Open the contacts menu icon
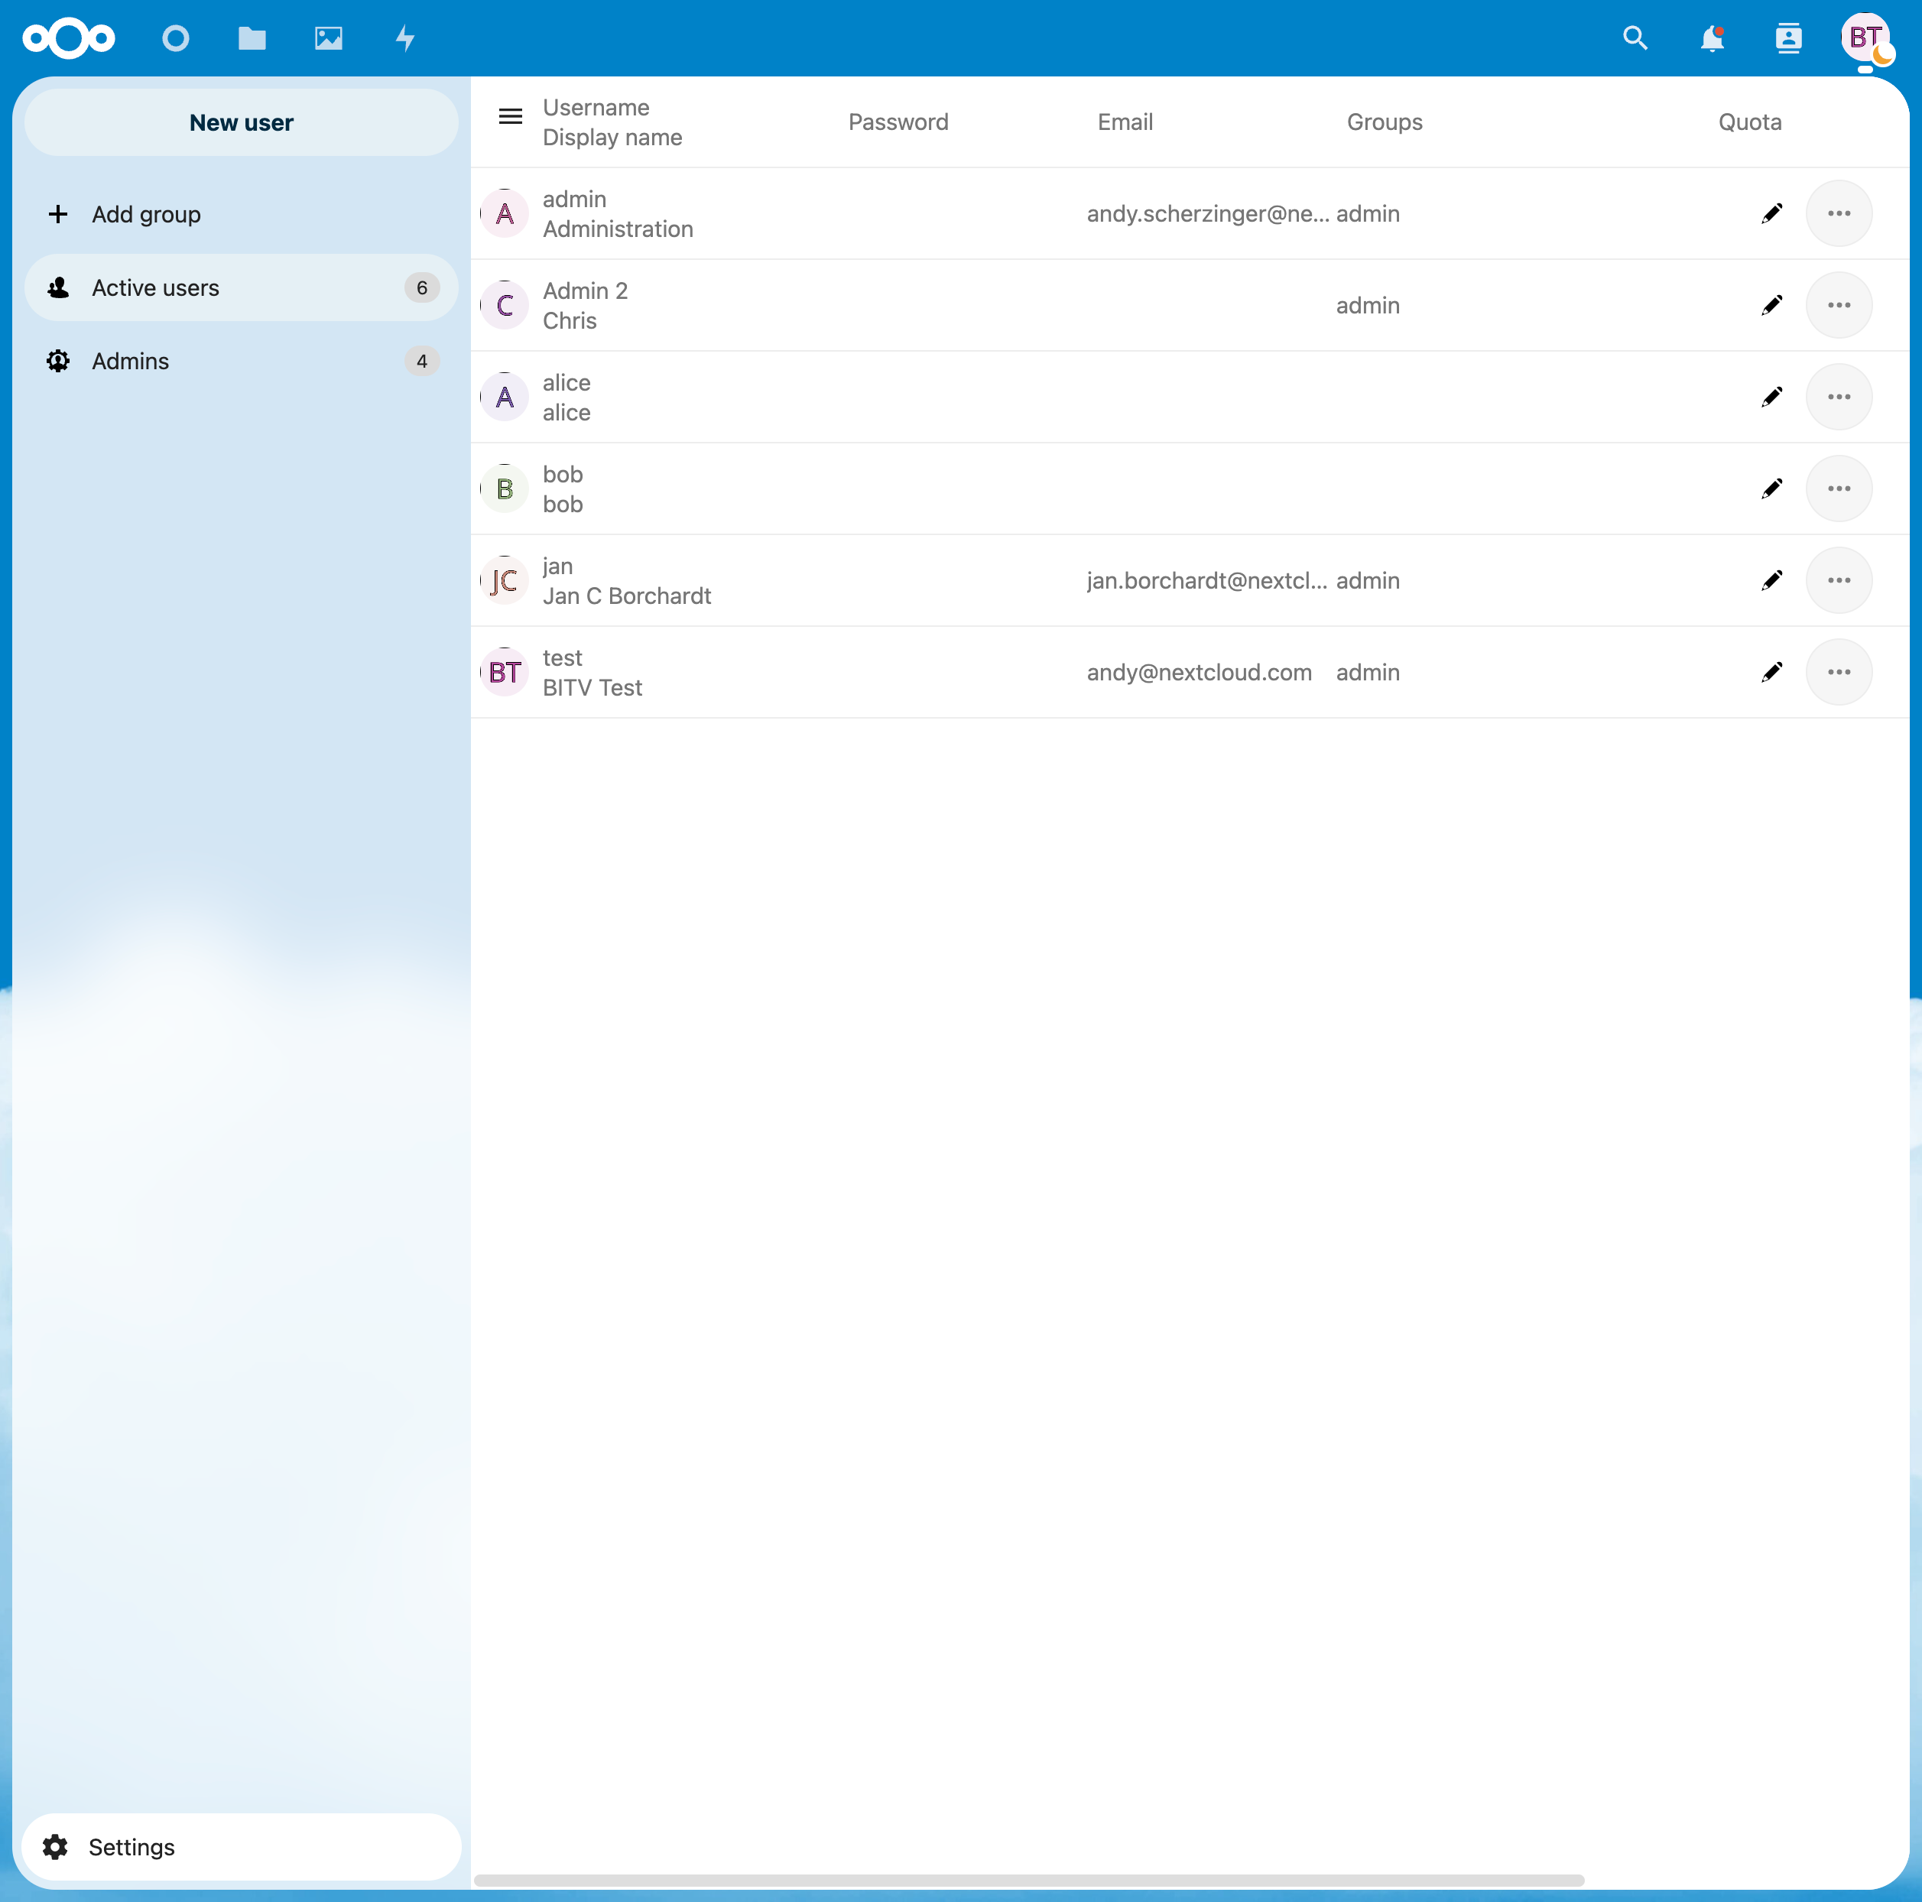The image size is (1922, 1902). 1787,39
